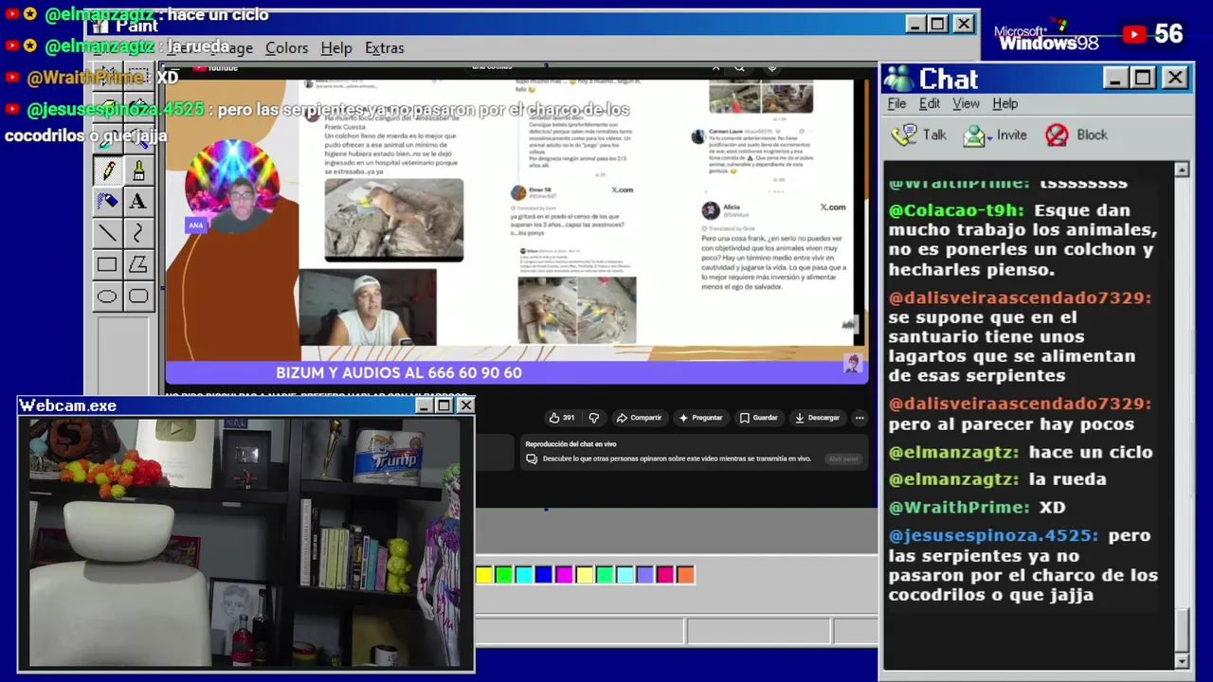Click the Talk icon in Chat
The height and width of the screenshot is (682, 1213).
click(x=905, y=135)
